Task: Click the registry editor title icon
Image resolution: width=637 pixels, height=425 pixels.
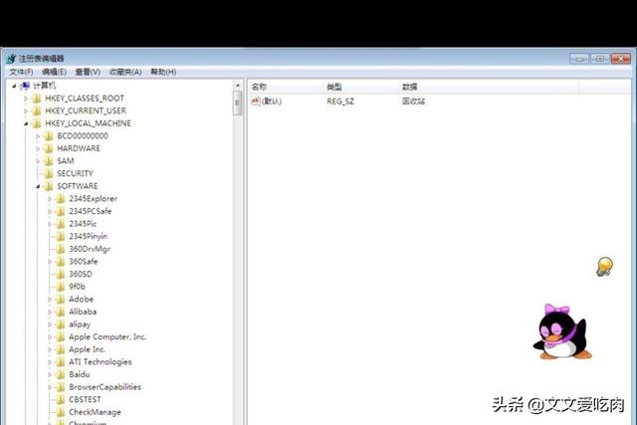Action: pos(11,59)
